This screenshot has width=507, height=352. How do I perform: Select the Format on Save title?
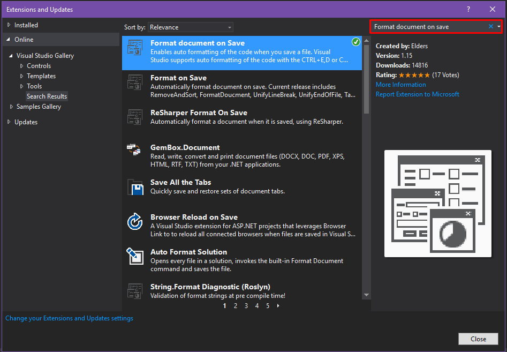click(x=178, y=78)
